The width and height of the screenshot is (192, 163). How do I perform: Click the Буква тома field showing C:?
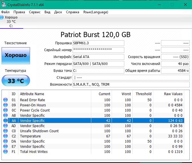coord(98,71)
